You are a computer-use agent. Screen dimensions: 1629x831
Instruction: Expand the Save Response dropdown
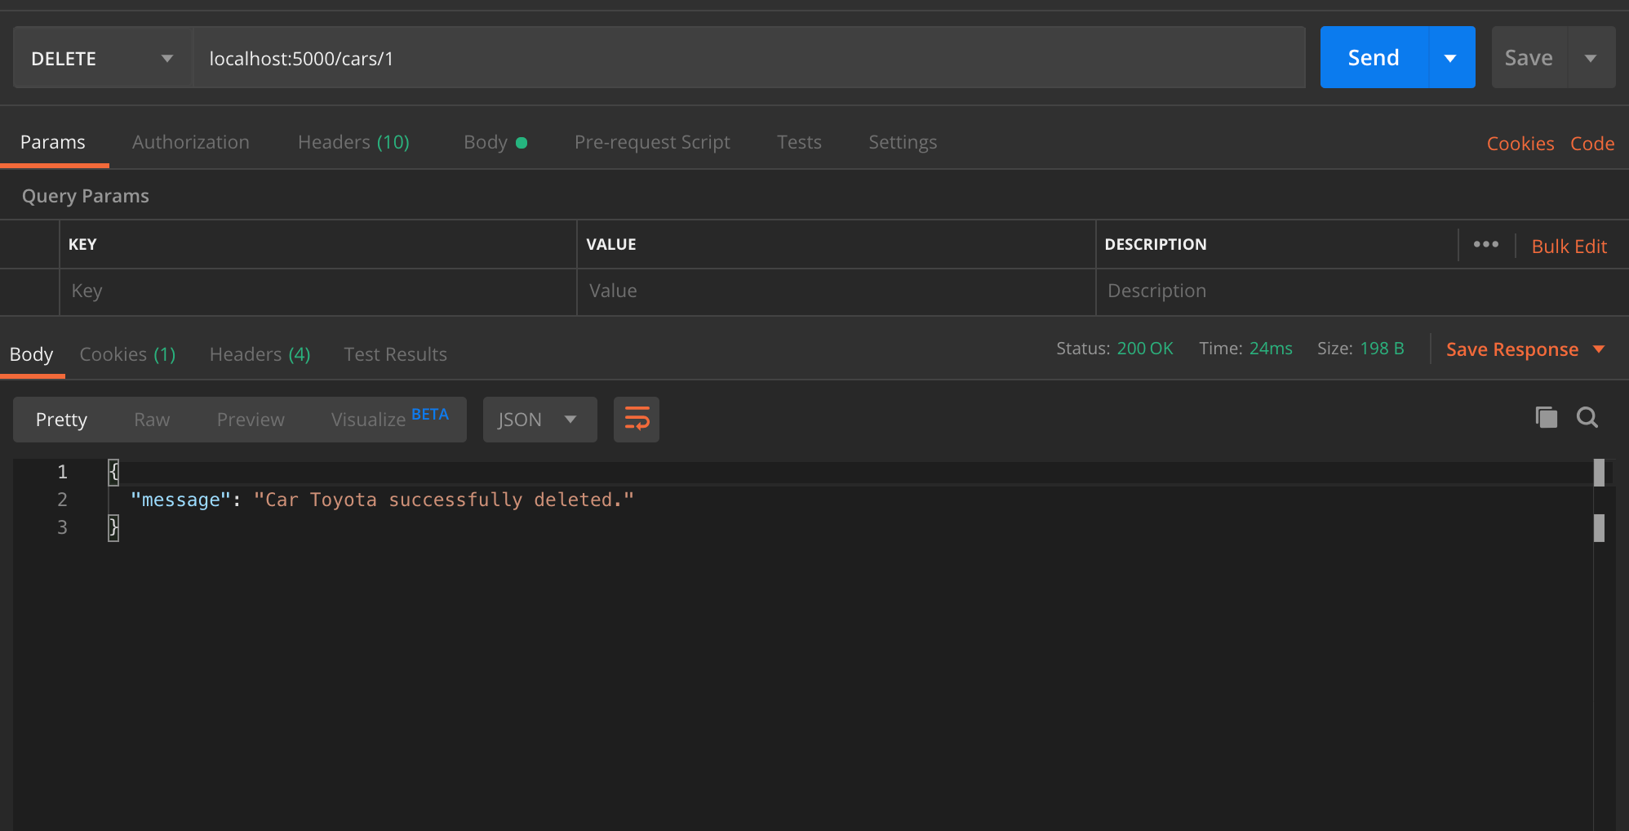pos(1598,349)
